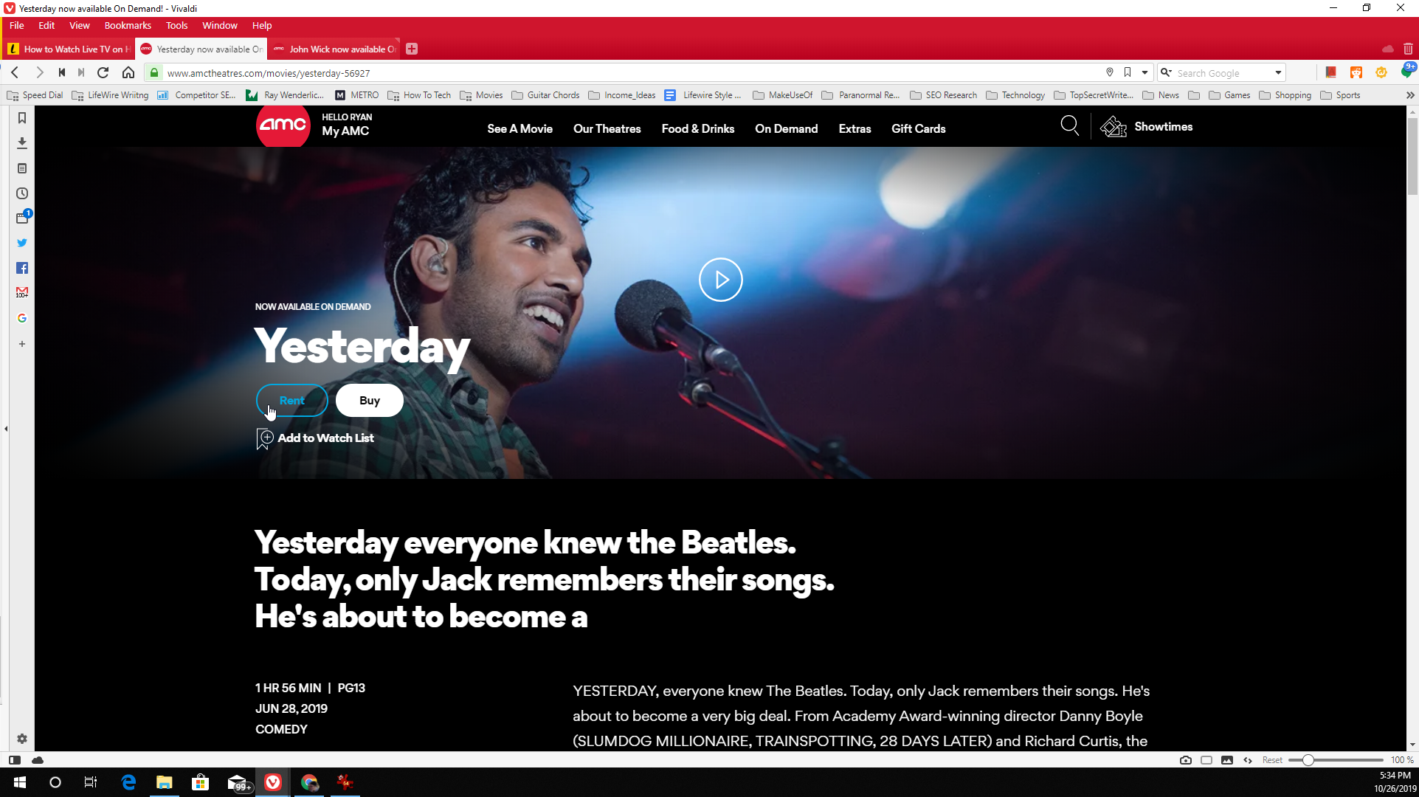
Task: Open the Twitter web panel
Action: click(22, 243)
